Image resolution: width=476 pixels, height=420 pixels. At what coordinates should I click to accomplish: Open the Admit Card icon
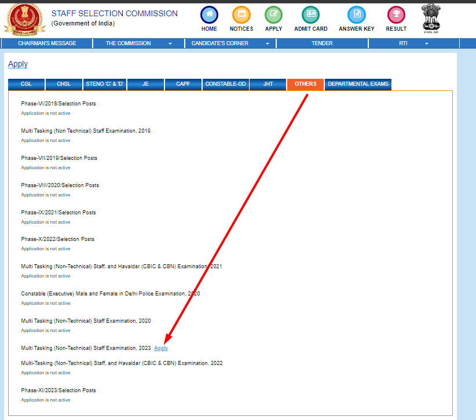(x=310, y=14)
